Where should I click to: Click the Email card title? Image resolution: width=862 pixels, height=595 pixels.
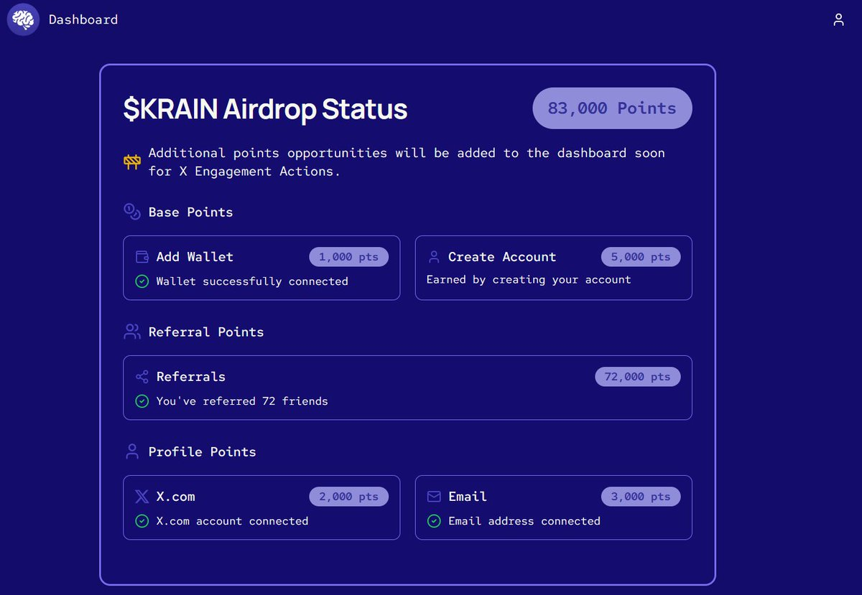468,497
